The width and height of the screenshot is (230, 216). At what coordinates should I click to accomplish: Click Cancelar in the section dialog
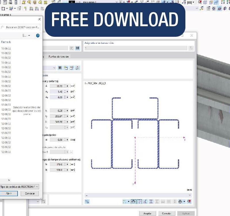pos(167,213)
